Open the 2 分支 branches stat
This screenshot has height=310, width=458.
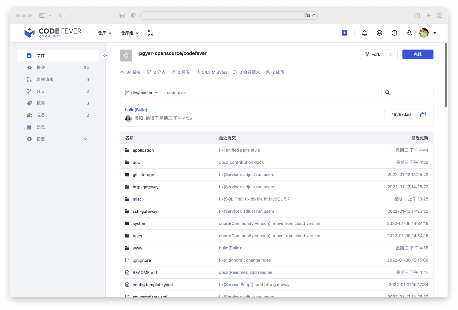[156, 72]
